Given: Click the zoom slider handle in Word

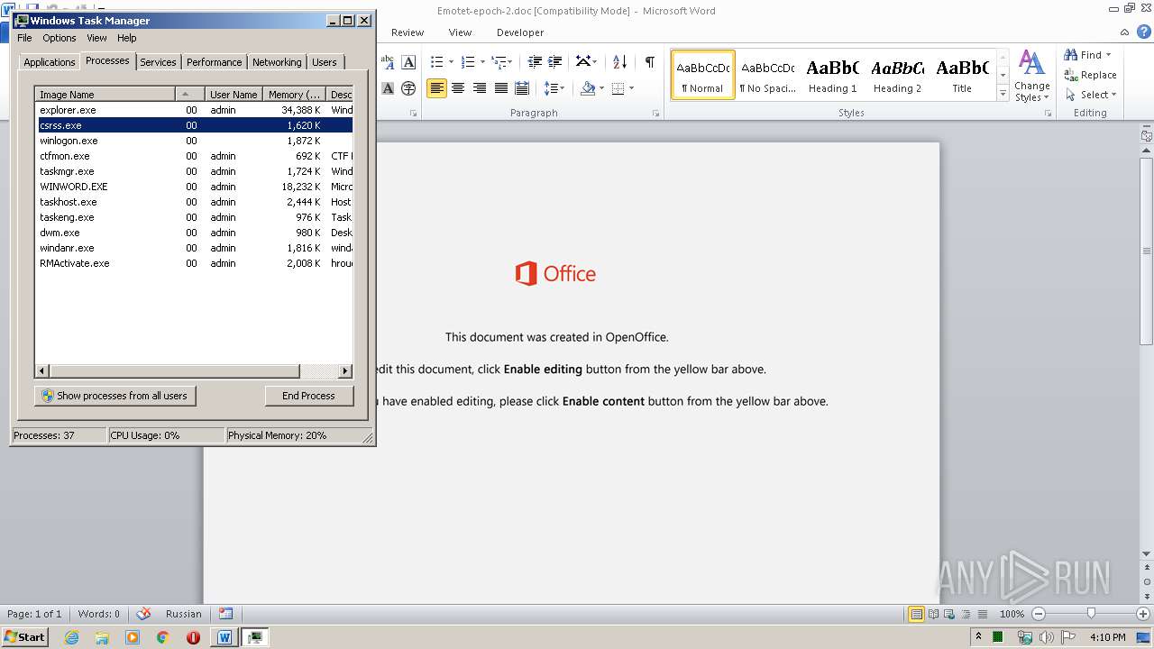Looking at the screenshot, I should click(x=1091, y=614).
